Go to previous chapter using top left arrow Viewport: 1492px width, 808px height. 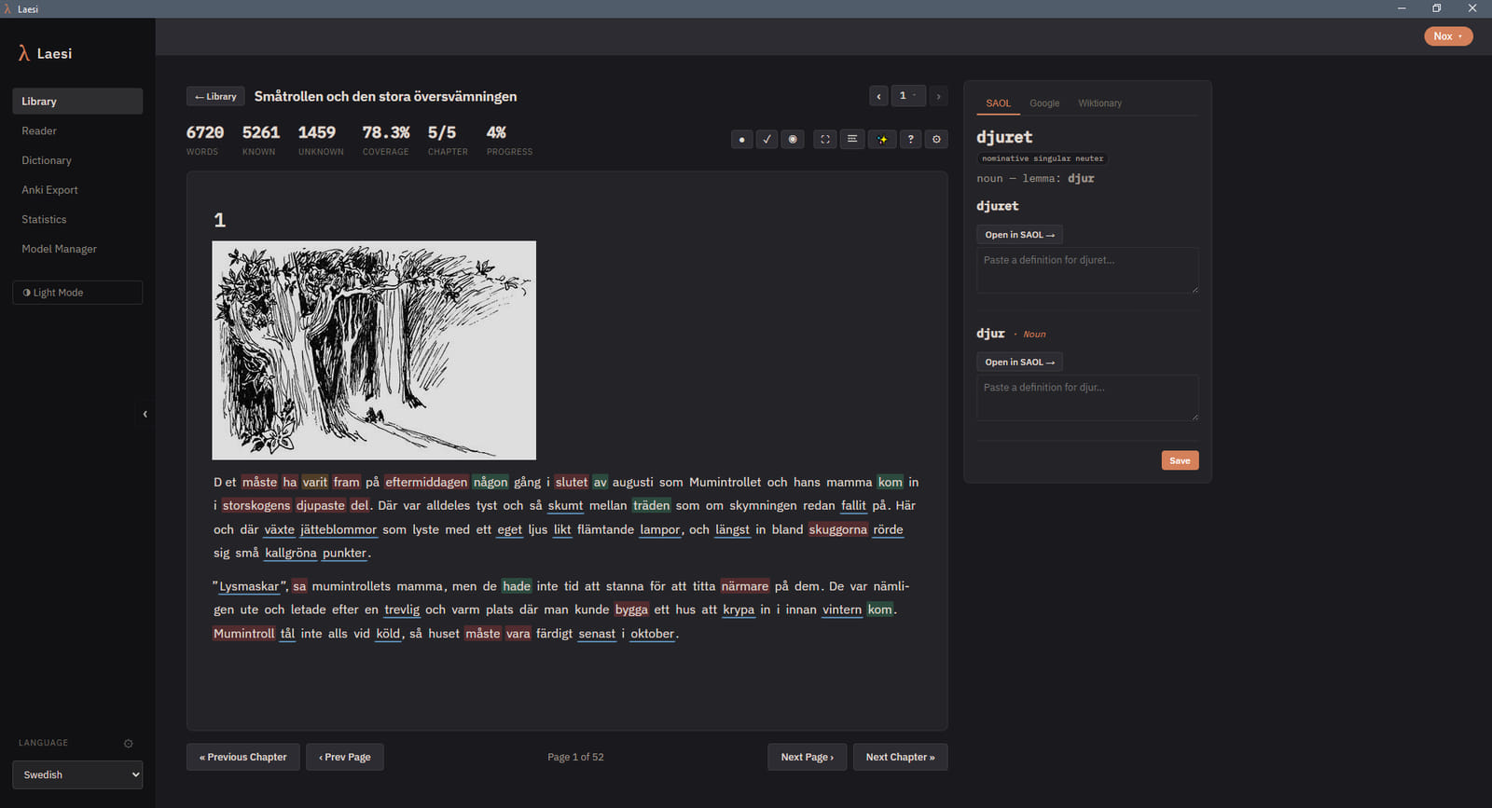point(878,96)
